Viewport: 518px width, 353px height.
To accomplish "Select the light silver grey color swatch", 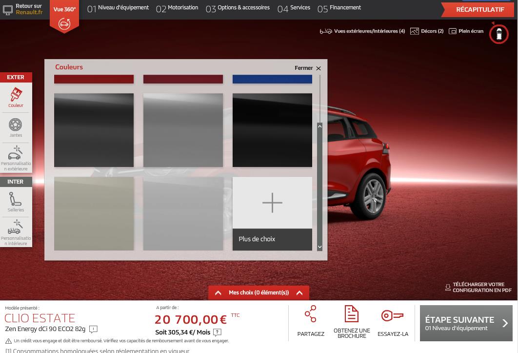I will click(x=183, y=214).
